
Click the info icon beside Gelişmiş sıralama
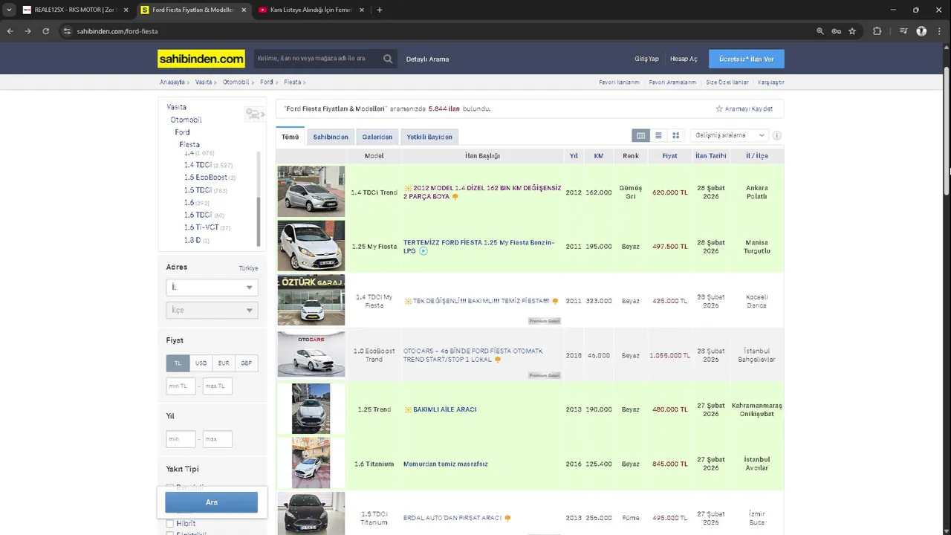[777, 135]
